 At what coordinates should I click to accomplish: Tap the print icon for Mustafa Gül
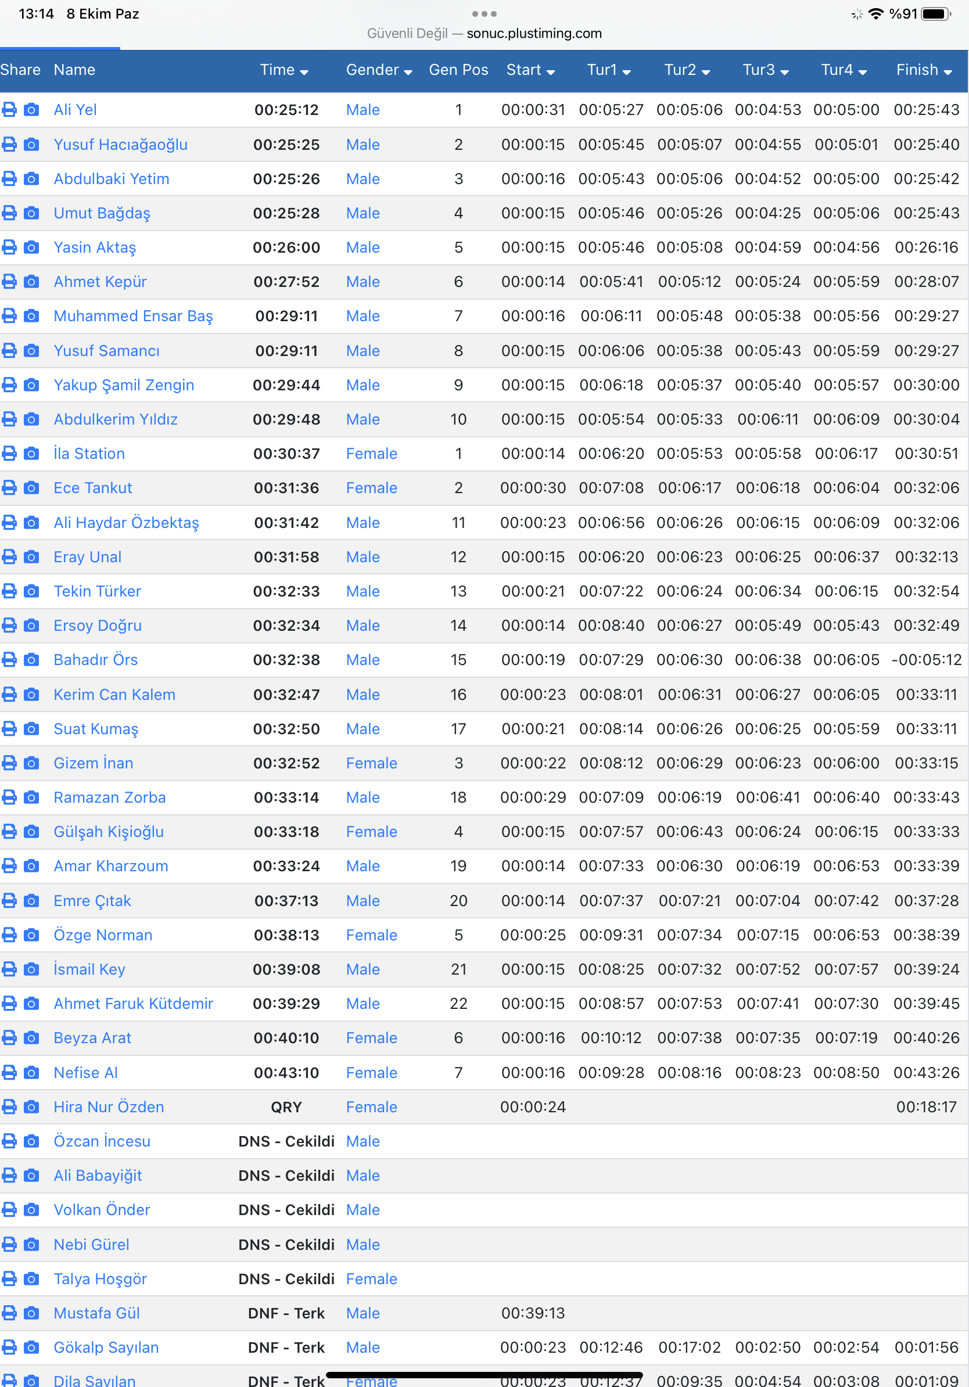click(9, 1313)
